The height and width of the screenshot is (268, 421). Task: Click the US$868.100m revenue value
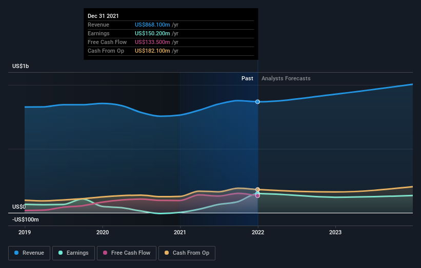[152, 25]
